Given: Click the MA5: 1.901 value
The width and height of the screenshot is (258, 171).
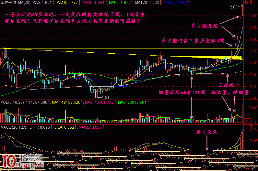Looking at the screenshot, I should [42, 3].
